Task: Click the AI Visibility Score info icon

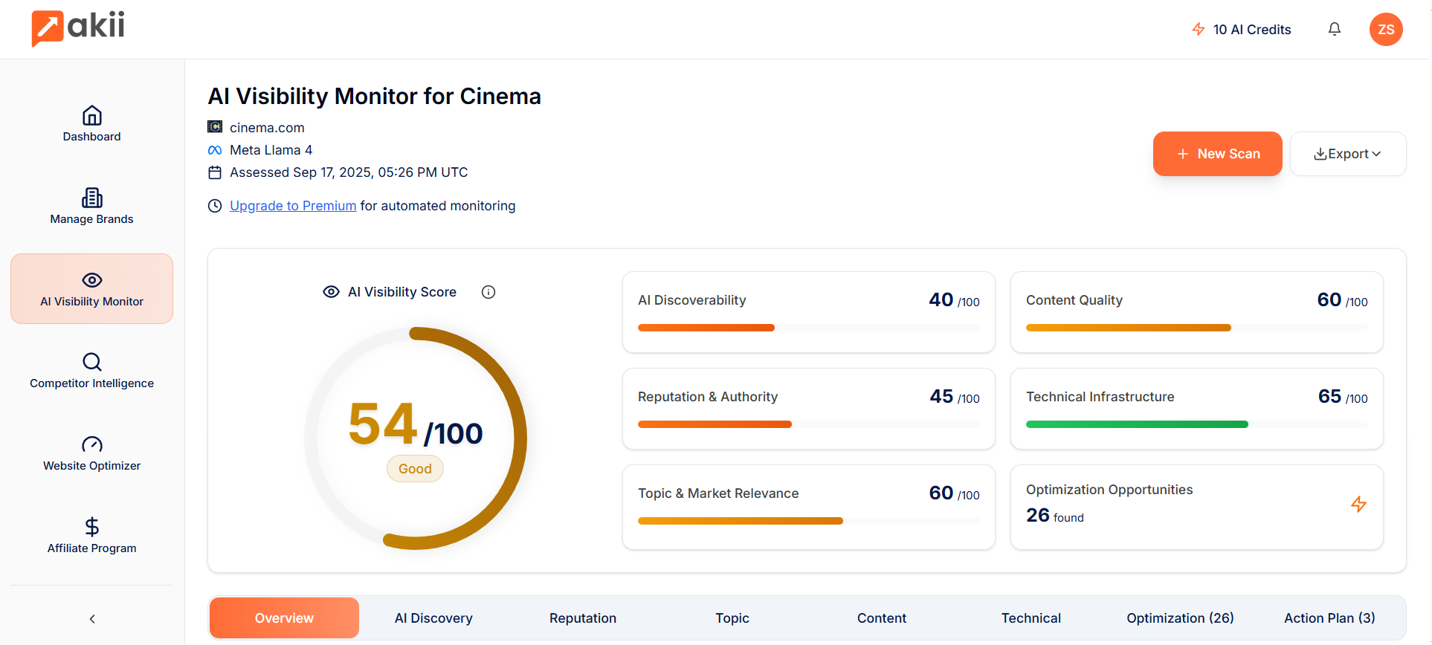Action: (x=488, y=292)
